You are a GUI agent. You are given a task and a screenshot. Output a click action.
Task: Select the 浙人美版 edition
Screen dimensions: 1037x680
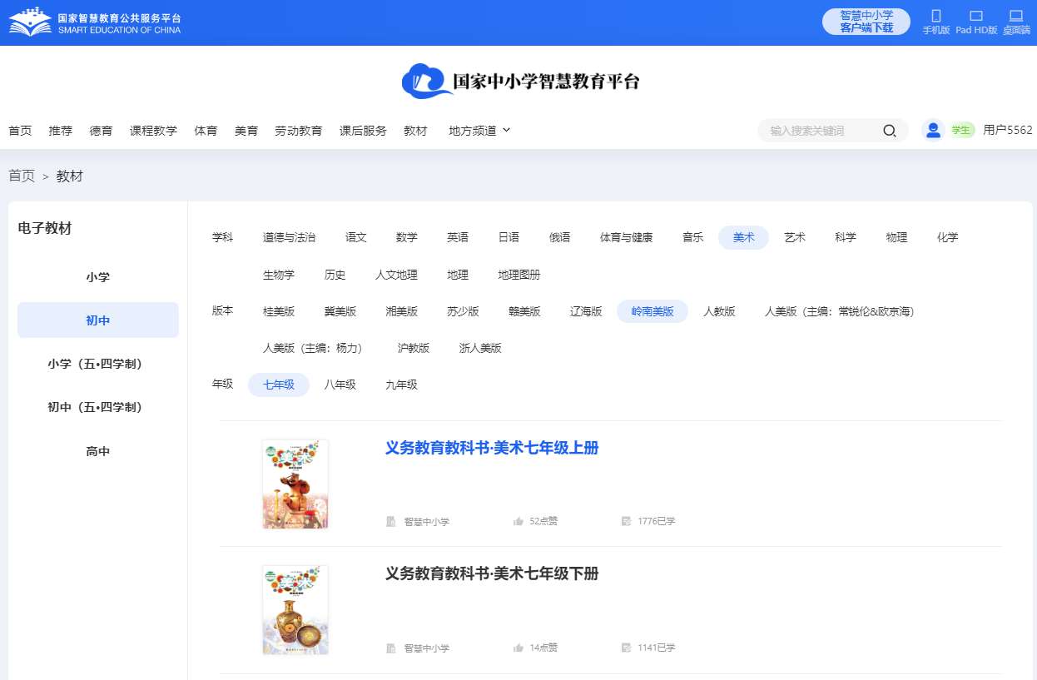tap(480, 348)
